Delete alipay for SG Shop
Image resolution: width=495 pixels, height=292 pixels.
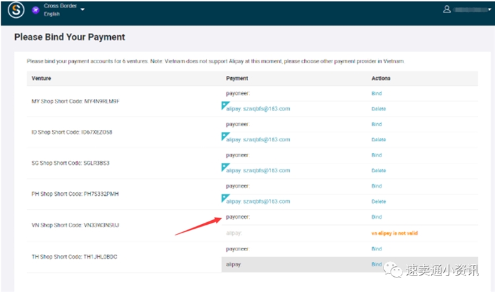[x=379, y=171]
